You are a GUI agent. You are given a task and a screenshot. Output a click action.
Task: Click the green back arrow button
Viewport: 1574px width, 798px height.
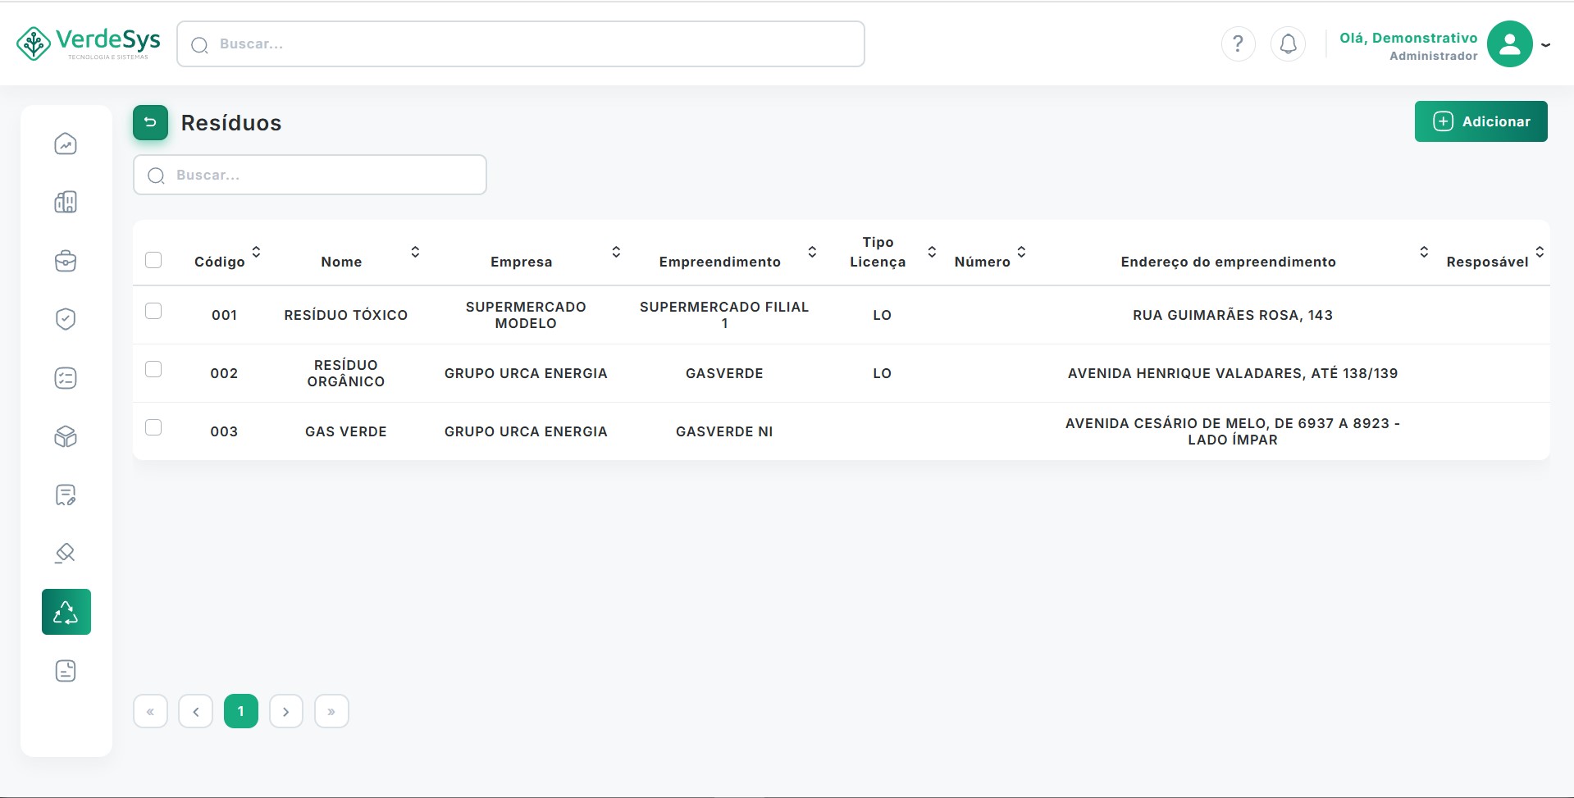(150, 123)
